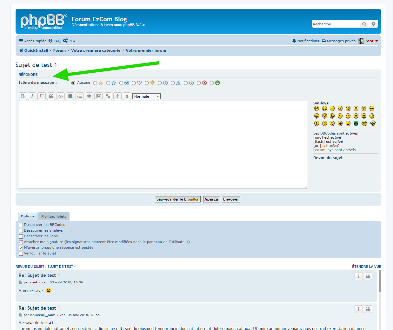Open the 'Normale' font size dropdown
This screenshot has height=330, width=393.
coord(146,96)
